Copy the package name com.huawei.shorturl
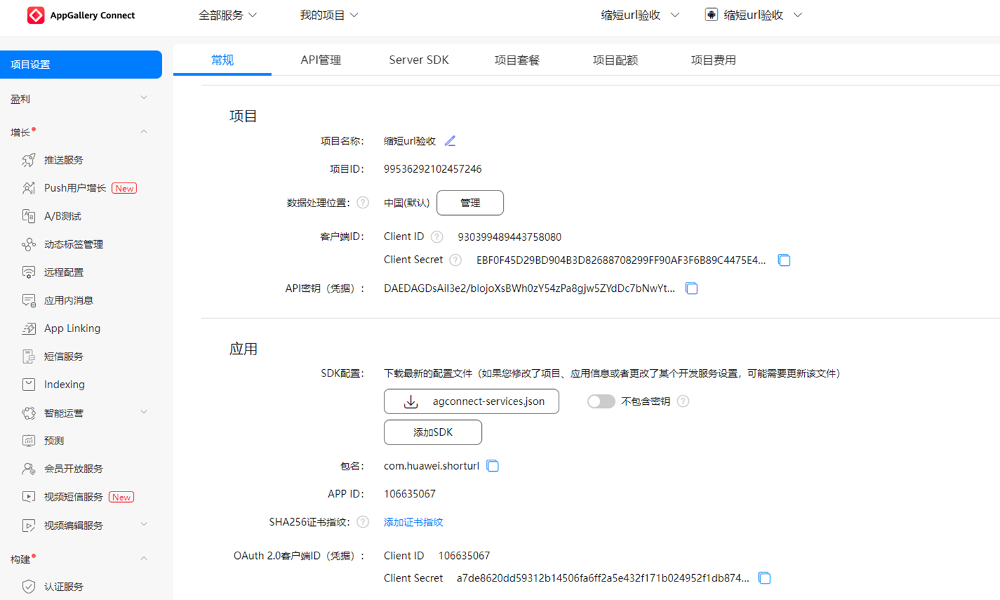This screenshot has height=600, width=1000. [492, 466]
